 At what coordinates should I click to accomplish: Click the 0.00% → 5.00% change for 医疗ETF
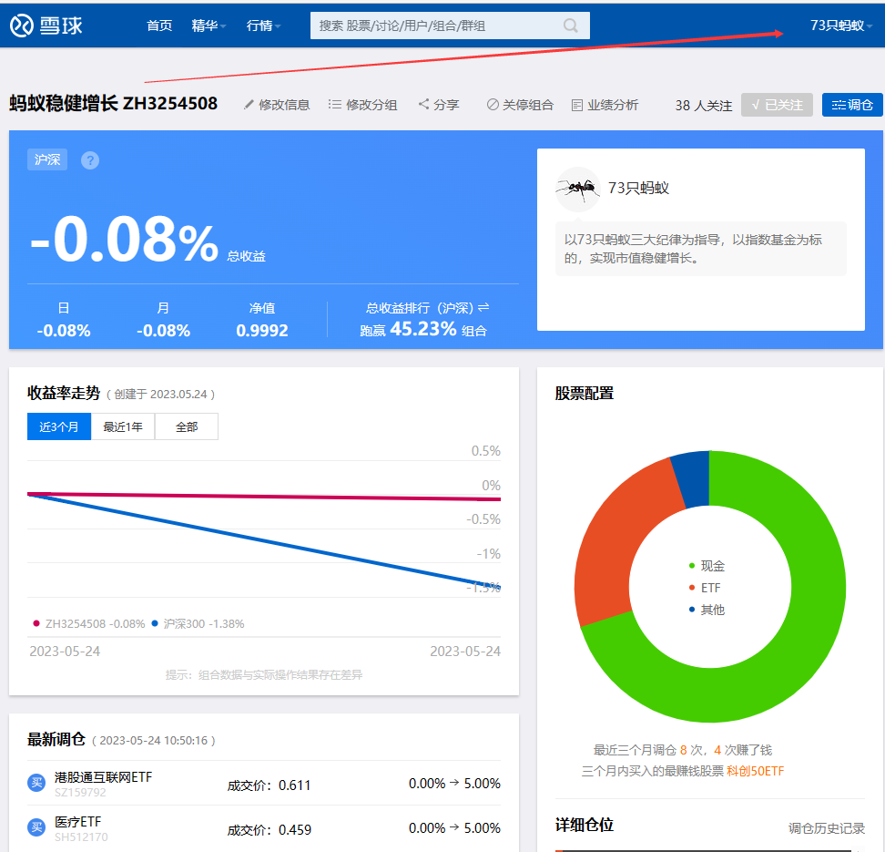(x=454, y=828)
